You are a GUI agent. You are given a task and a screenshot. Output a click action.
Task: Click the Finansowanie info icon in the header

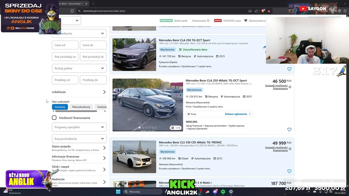208,21
